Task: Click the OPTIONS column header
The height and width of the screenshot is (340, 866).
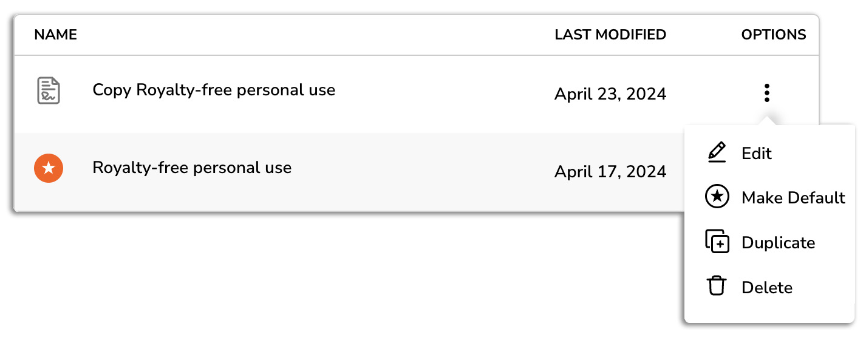Action: pyautogui.click(x=774, y=35)
